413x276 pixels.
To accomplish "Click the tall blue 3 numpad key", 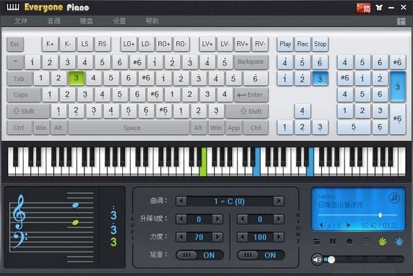I will tap(397, 87).
